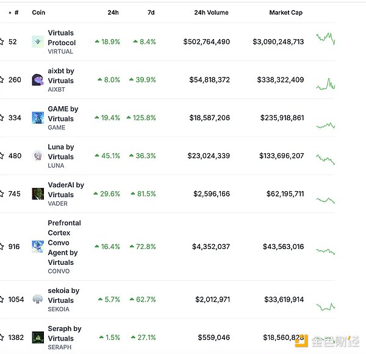This screenshot has width=366, height=354.
Task: Open the Virtuals Protocol sparkline chart
Action: tap(325, 39)
